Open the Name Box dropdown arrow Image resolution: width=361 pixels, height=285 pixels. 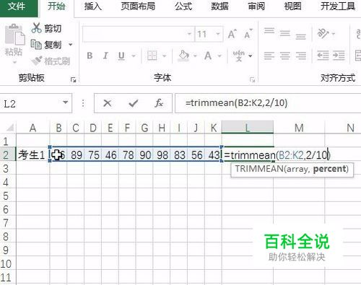[66, 102]
